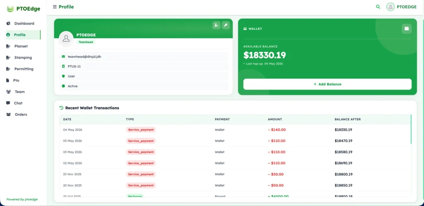
Task: Open the Dashboard menu item
Action: [23, 24]
